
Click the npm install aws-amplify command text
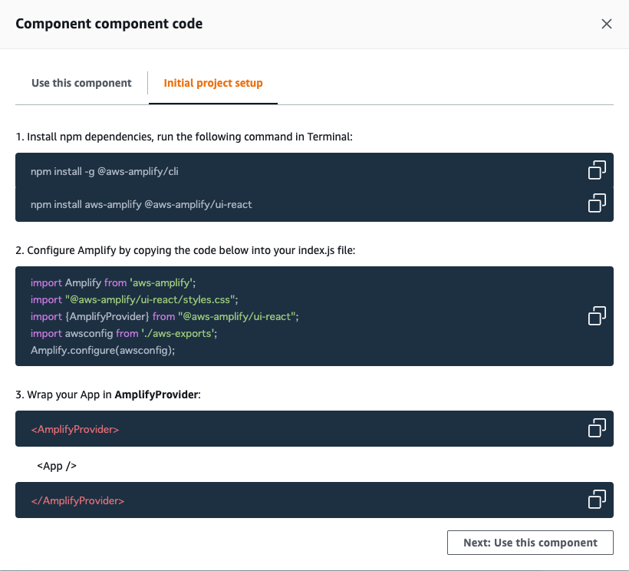pos(141,204)
